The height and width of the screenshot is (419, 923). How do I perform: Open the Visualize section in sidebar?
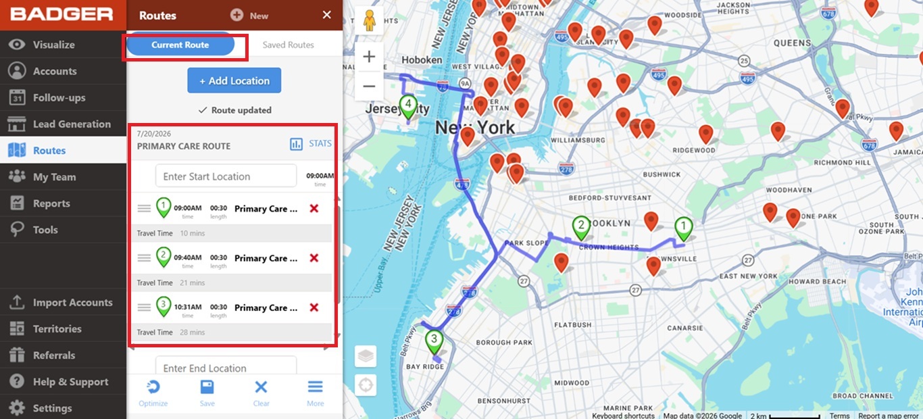tap(63, 45)
